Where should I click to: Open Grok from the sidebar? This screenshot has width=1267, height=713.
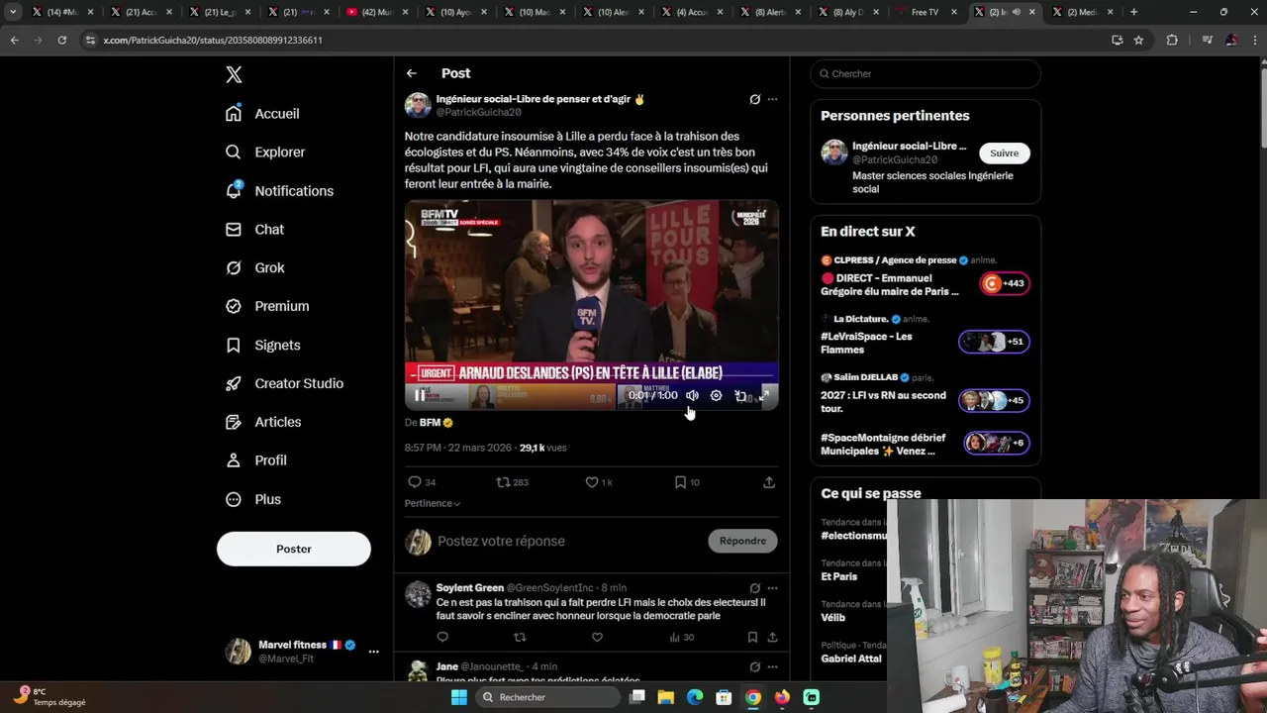(254, 268)
